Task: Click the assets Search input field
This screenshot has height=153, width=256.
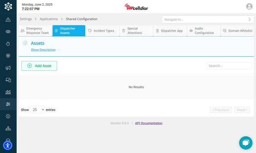Action: 229,66
